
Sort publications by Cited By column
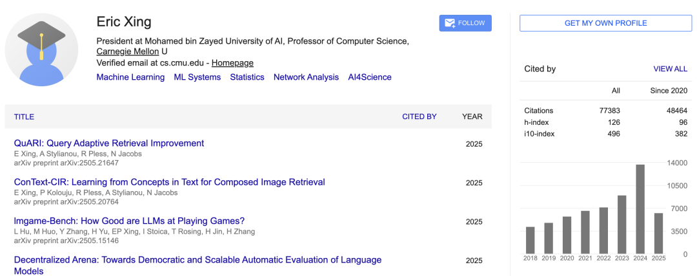tap(419, 117)
